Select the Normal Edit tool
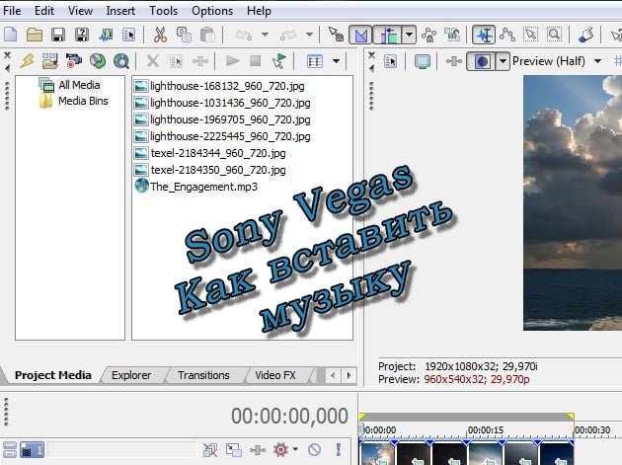 coord(484,35)
